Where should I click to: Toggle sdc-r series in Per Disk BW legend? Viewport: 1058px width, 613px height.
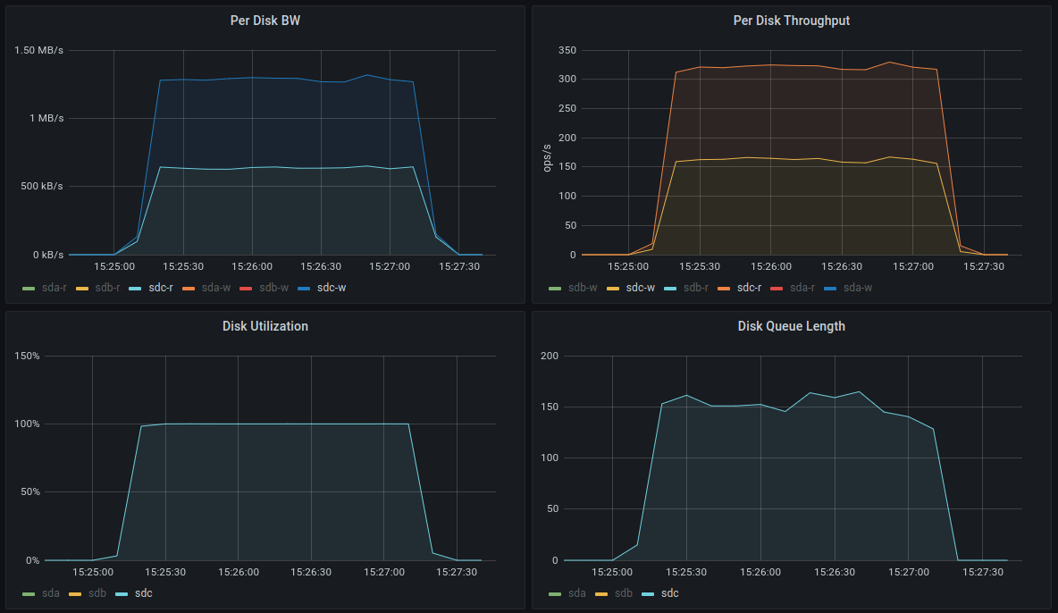click(x=161, y=288)
